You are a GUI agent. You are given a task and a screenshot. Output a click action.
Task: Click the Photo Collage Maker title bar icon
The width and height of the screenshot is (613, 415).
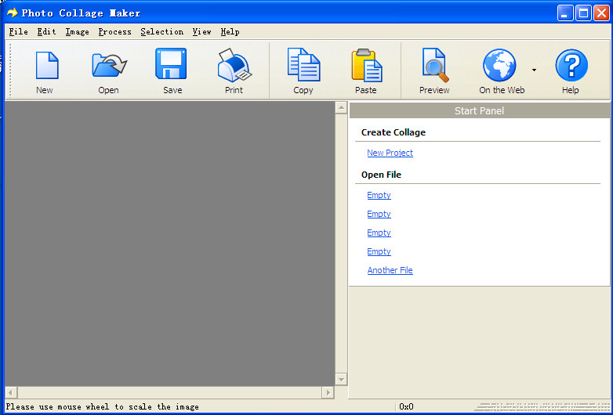pos(12,13)
